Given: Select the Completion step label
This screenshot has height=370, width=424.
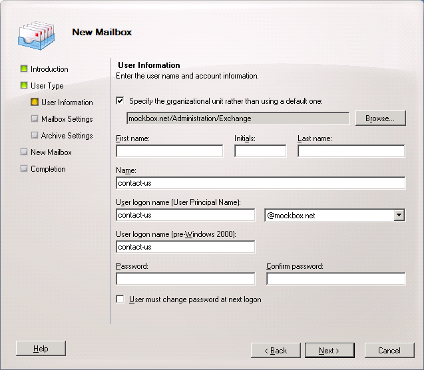Looking at the screenshot, I should [x=48, y=169].
